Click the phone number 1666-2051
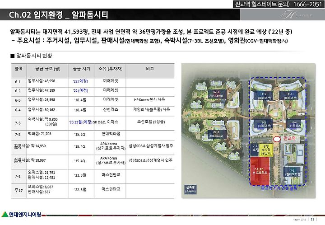This screenshot has height=225, width=325. (307, 4)
